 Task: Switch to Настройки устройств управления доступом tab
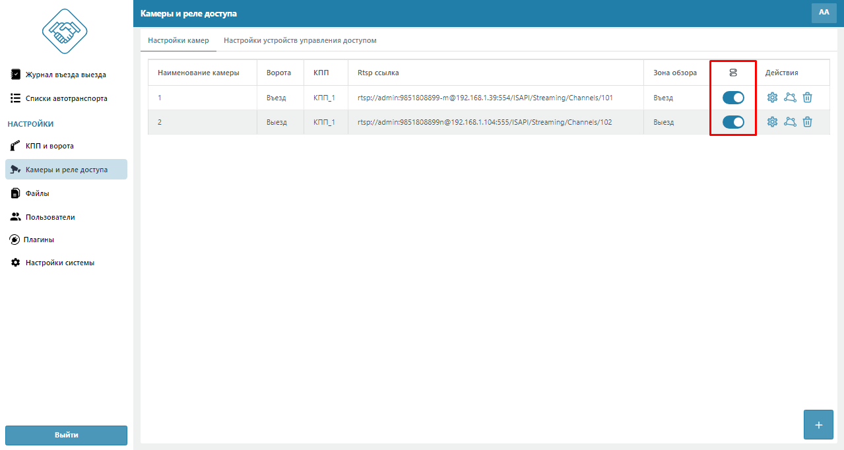point(300,40)
